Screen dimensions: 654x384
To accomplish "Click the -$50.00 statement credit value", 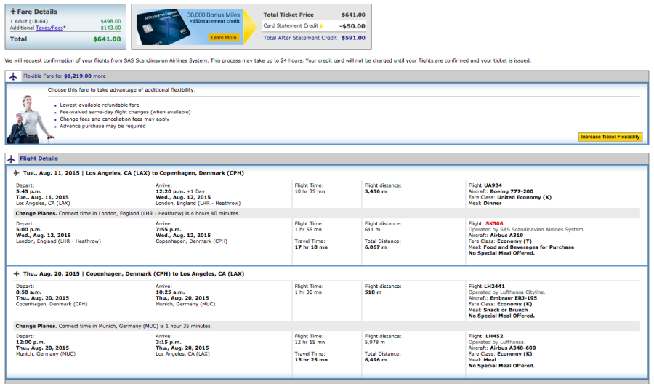I will [x=352, y=26].
